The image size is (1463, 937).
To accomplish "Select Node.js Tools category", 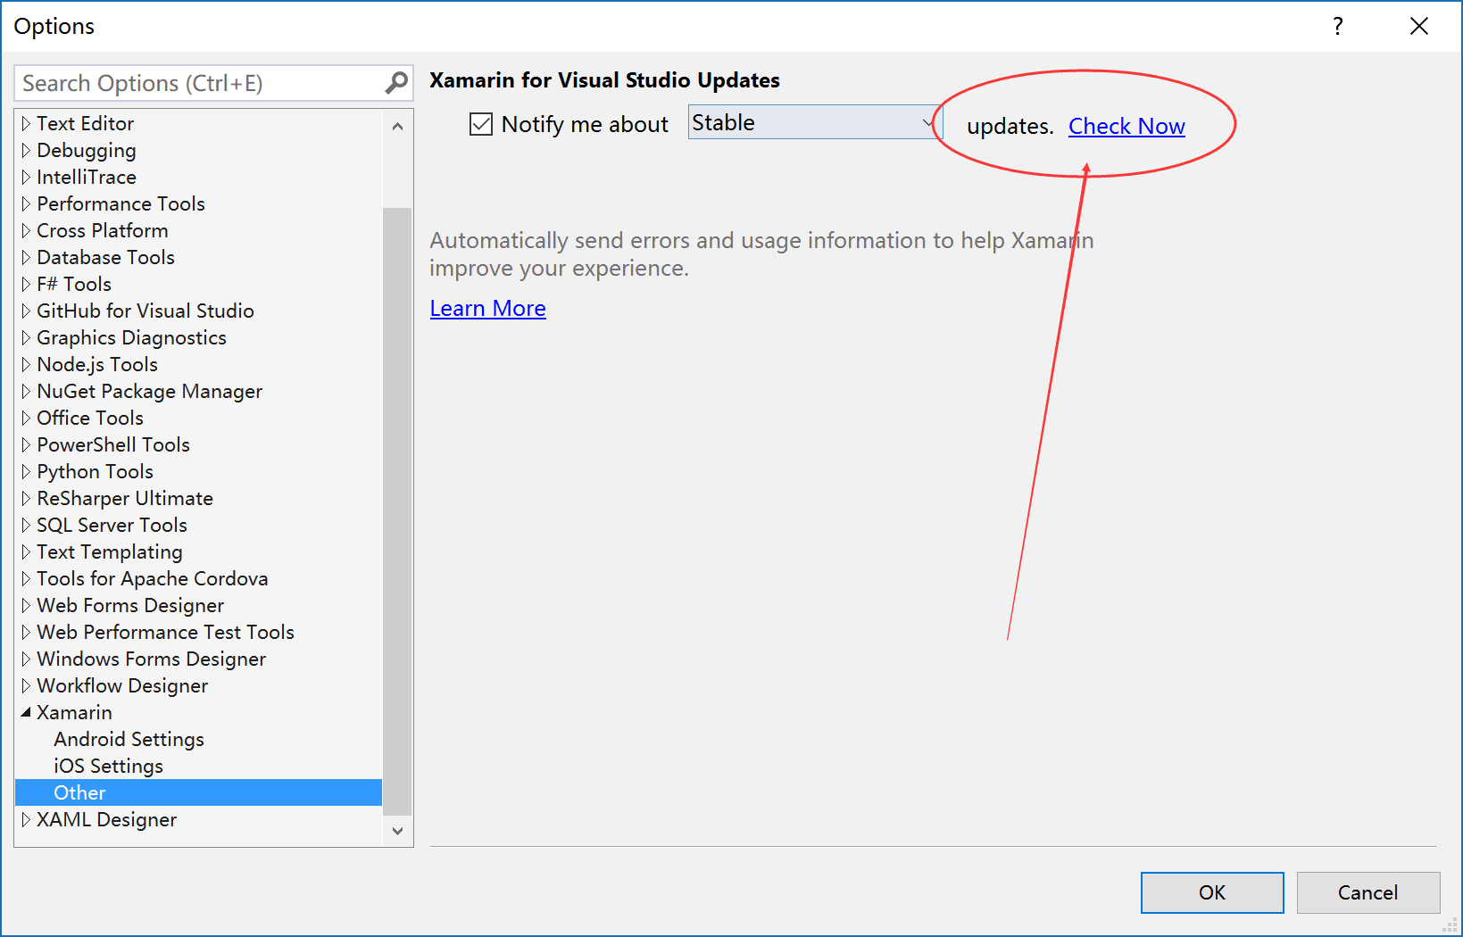I will [x=97, y=364].
